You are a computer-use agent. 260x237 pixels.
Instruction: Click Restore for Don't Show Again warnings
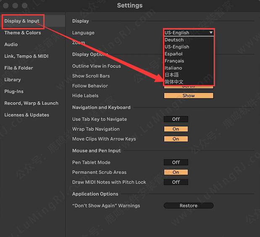point(189,206)
